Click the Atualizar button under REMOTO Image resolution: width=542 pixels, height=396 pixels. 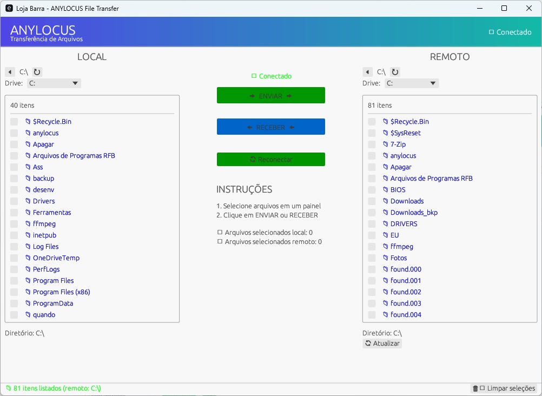(x=382, y=344)
